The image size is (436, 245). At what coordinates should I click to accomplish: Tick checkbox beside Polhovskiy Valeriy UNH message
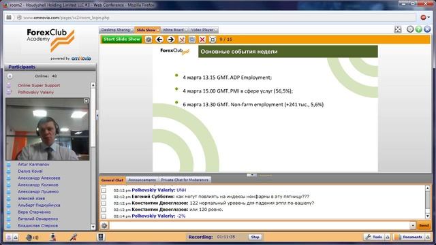pyautogui.click(x=104, y=191)
